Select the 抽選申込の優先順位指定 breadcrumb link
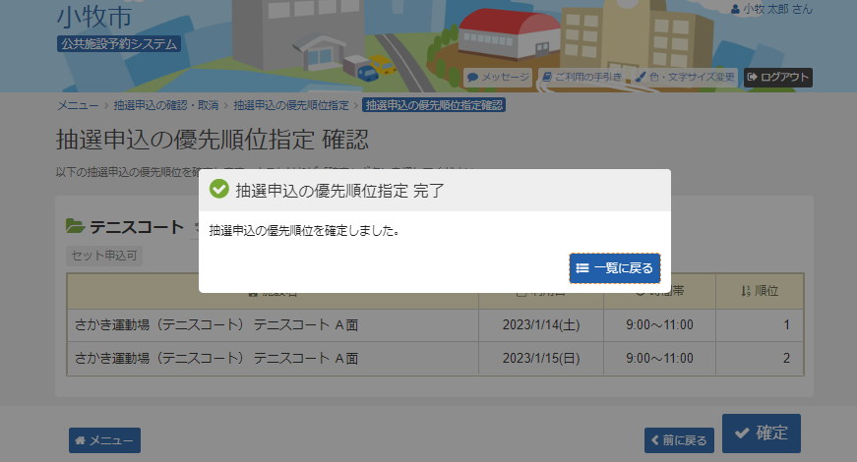 coord(291,104)
